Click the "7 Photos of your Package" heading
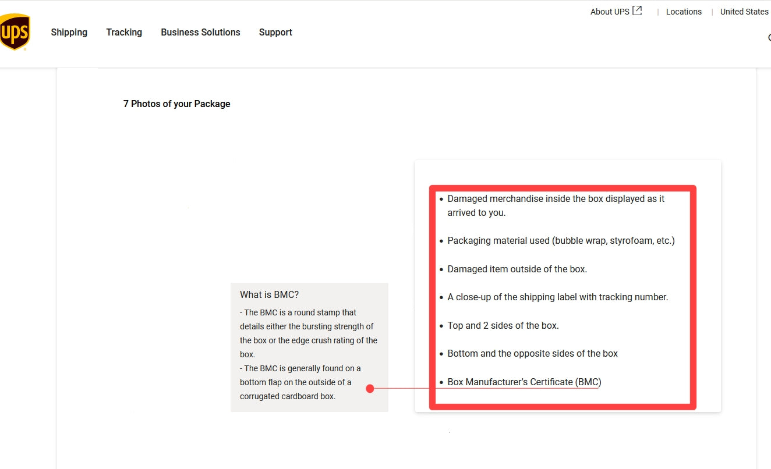Screen dimensions: 771x469 pos(177,104)
